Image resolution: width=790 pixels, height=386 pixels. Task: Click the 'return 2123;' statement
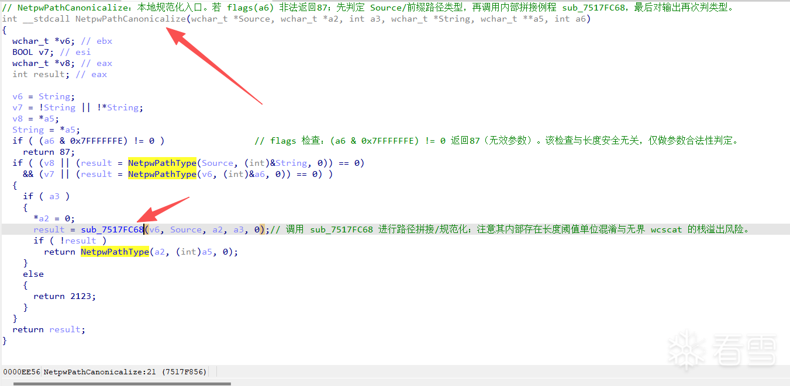tap(65, 296)
